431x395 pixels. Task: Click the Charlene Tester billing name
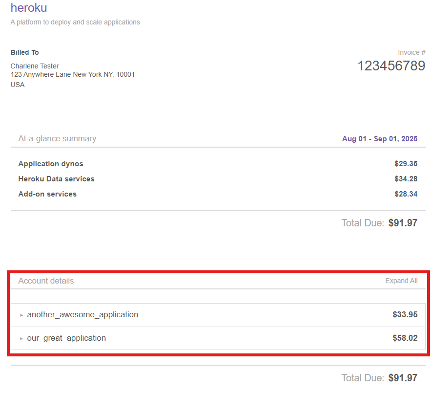point(35,66)
